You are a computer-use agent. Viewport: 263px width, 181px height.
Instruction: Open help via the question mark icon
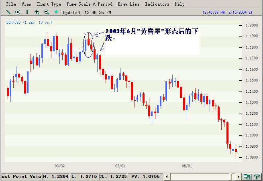coord(257,177)
